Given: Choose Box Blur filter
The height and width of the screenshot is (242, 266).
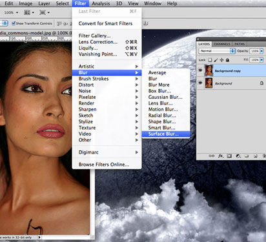Looking at the screenshot, I should (166, 91).
